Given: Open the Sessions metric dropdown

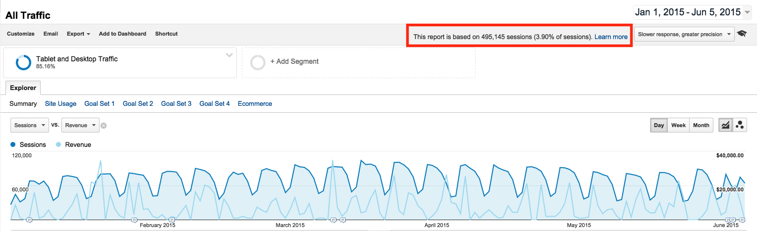Looking at the screenshot, I should (29, 126).
